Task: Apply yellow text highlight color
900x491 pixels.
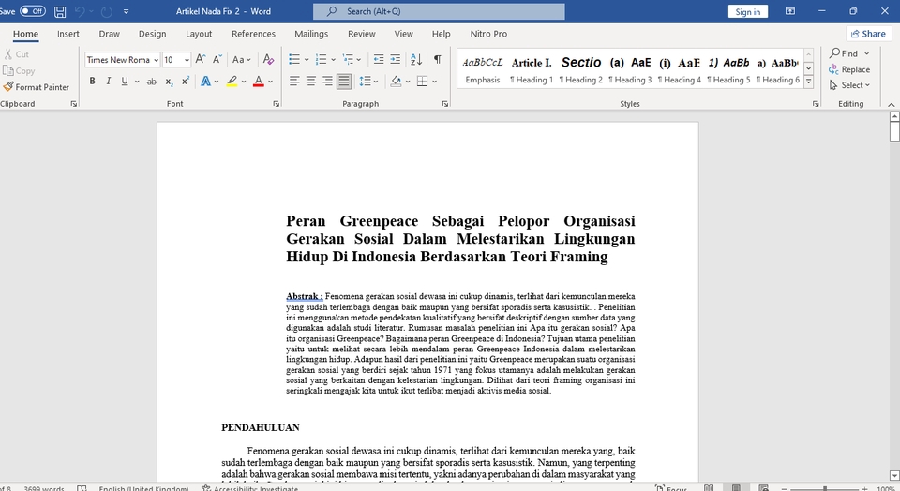Action: click(x=232, y=82)
